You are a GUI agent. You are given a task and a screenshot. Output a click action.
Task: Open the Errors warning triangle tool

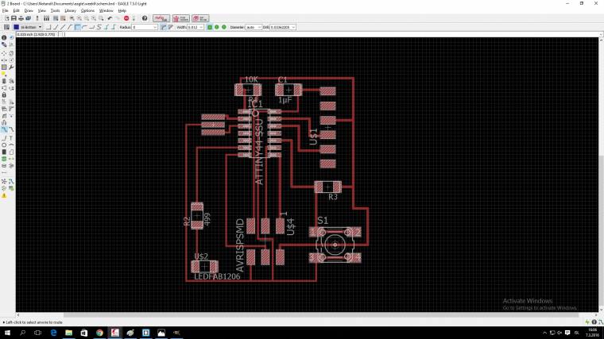tap(4, 195)
